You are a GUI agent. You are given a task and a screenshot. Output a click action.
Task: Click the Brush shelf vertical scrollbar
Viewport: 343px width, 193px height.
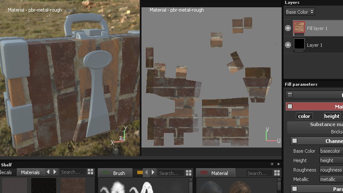tap(191, 185)
